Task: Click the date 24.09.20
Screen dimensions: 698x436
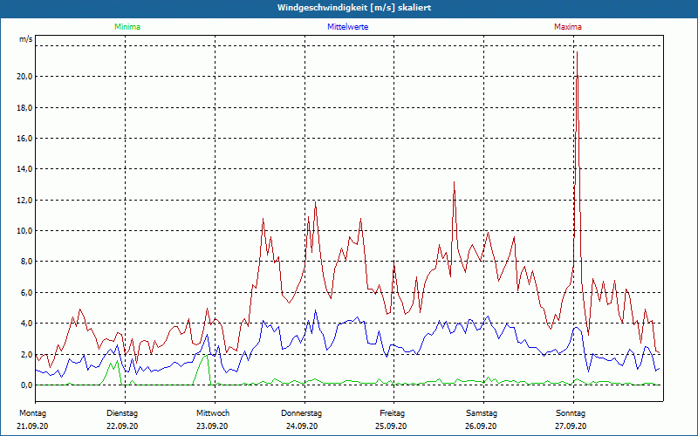Action: [x=302, y=426]
